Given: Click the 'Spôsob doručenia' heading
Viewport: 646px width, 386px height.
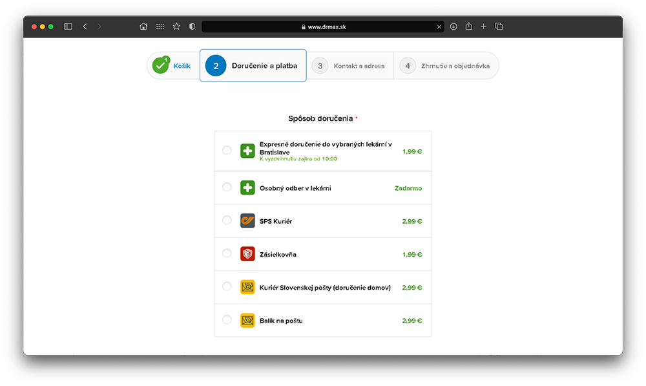Looking at the screenshot, I should click(320, 118).
